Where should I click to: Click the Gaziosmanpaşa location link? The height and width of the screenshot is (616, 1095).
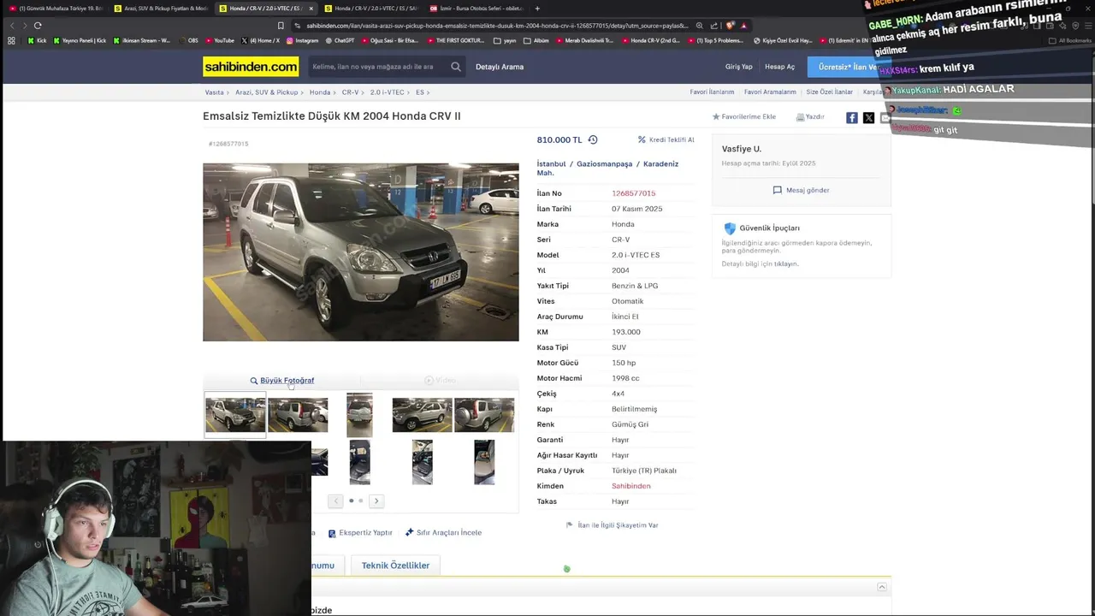604,163
